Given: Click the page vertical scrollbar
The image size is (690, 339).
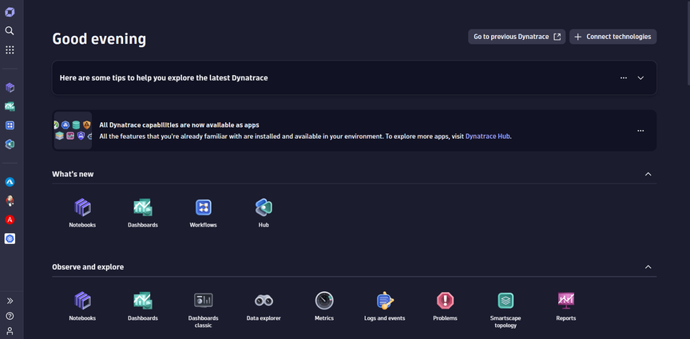Looking at the screenshot, I should (x=688, y=43).
